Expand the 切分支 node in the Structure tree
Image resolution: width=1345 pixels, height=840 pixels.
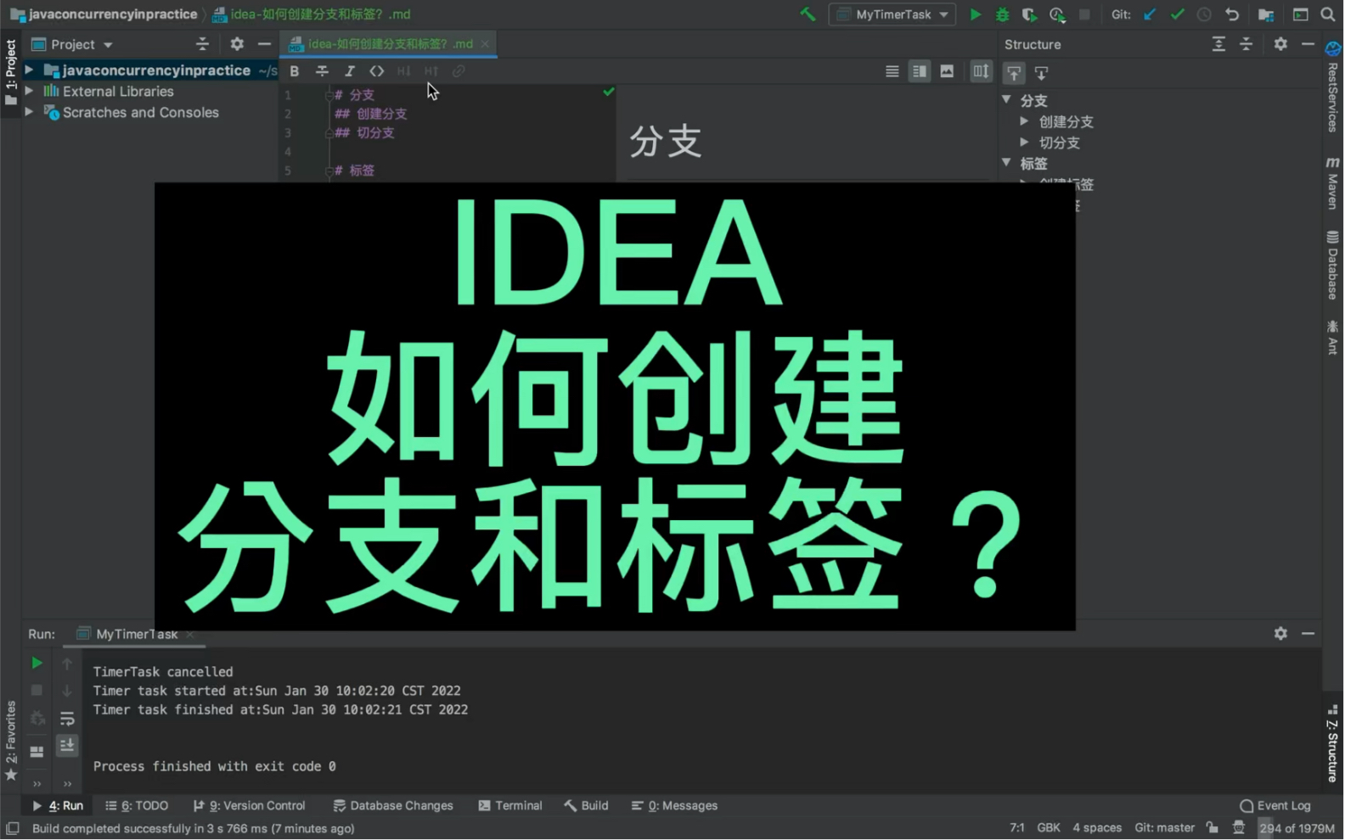[x=1025, y=143]
